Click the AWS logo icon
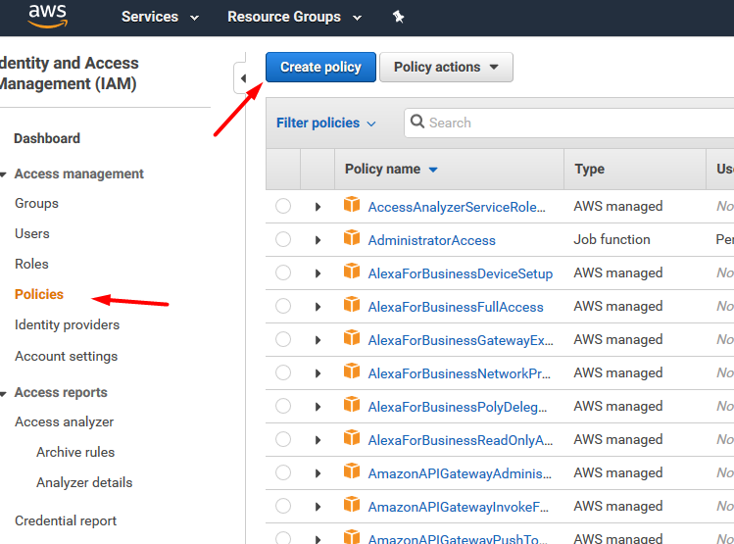The height and width of the screenshot is (544, 734). coord(48,17)
